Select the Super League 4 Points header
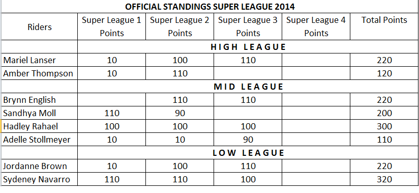419x193 pixels. coord(316,26)
